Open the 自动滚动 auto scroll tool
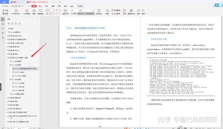 [x=99, y=12]
